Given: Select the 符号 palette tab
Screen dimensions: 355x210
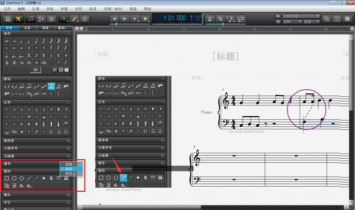Looking at the screenshot, I should pyautogui.click(x=9, y=28).
